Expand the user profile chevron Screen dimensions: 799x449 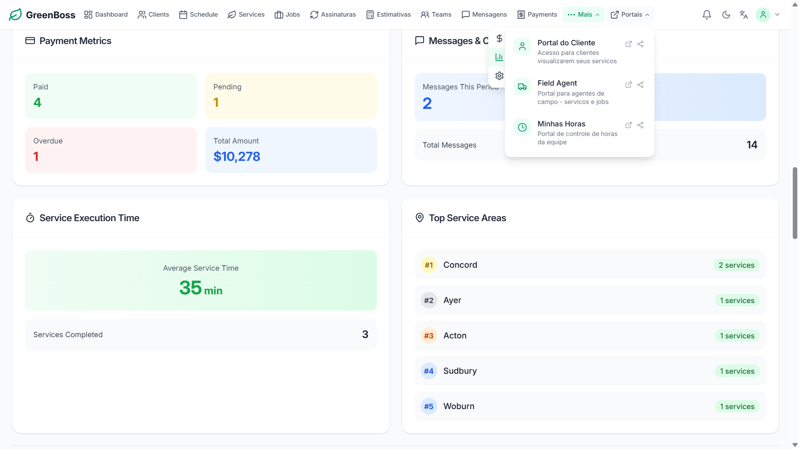pyautogui.click(x=777, y=15)
